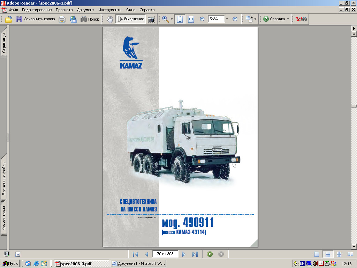Toggle Fit Page view button
This screenshot has height=268, width=357.
pos(180,19)
